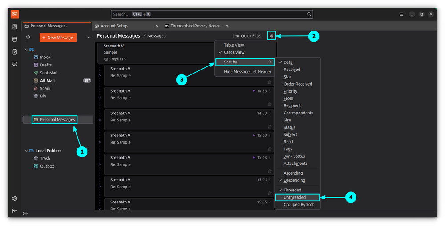Choose Ascending sort order
The image size is (445, 226).
[x=293, y=173]
